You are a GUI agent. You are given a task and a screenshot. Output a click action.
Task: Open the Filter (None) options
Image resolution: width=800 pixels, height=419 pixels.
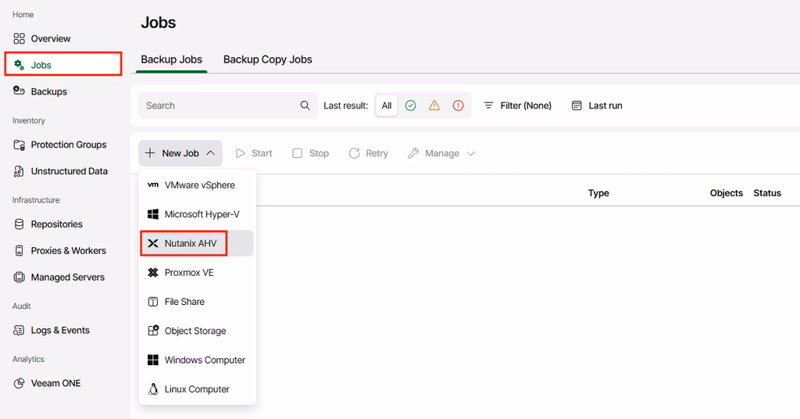(x=518, y=105)
